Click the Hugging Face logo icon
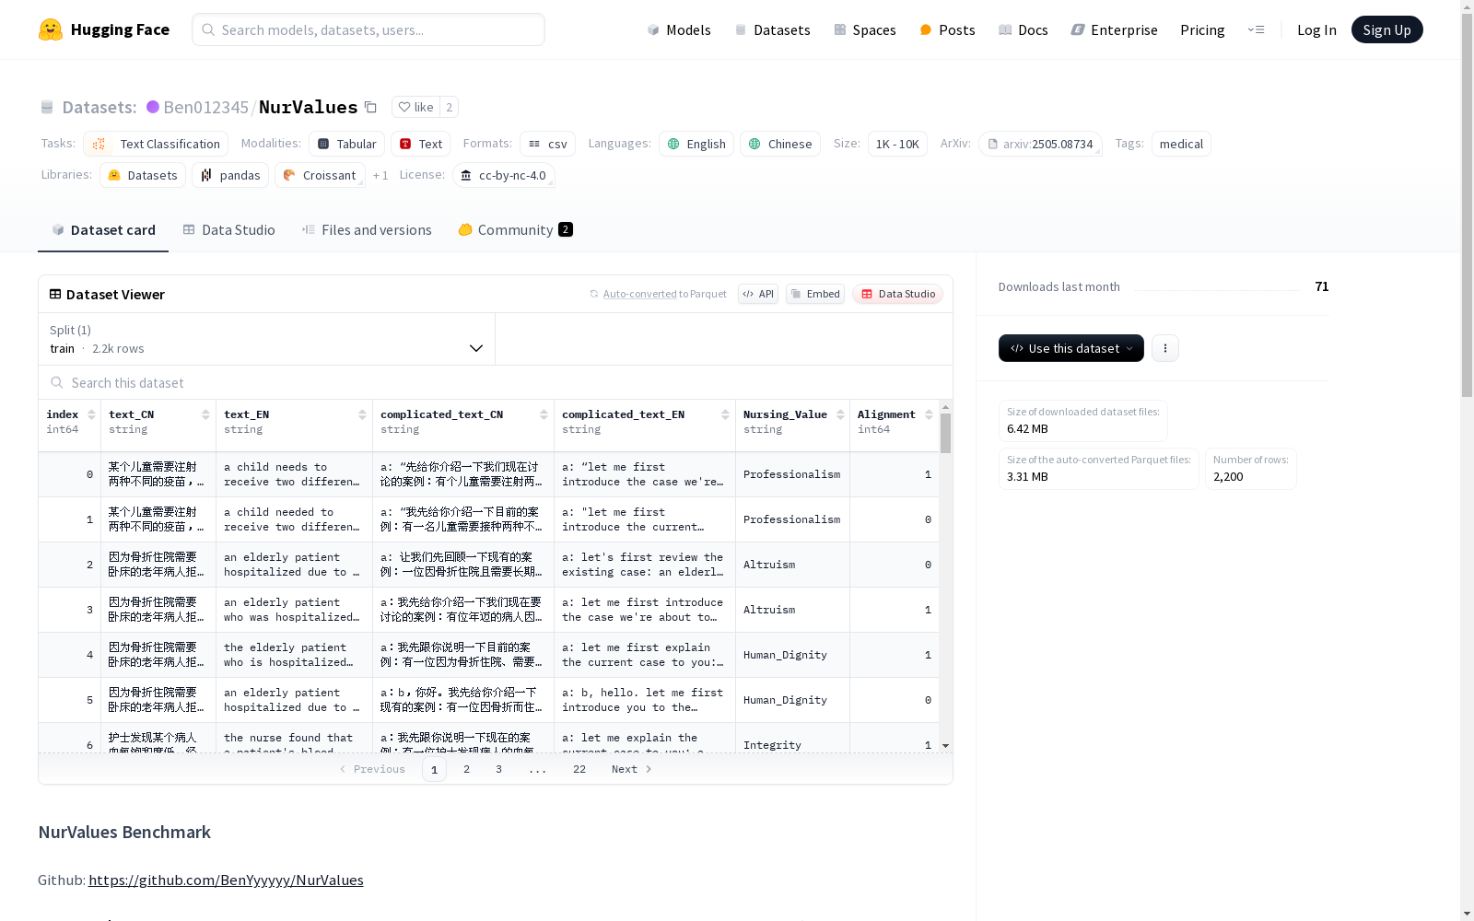This screenshot has height=921, width=1474. click(51, 29)
